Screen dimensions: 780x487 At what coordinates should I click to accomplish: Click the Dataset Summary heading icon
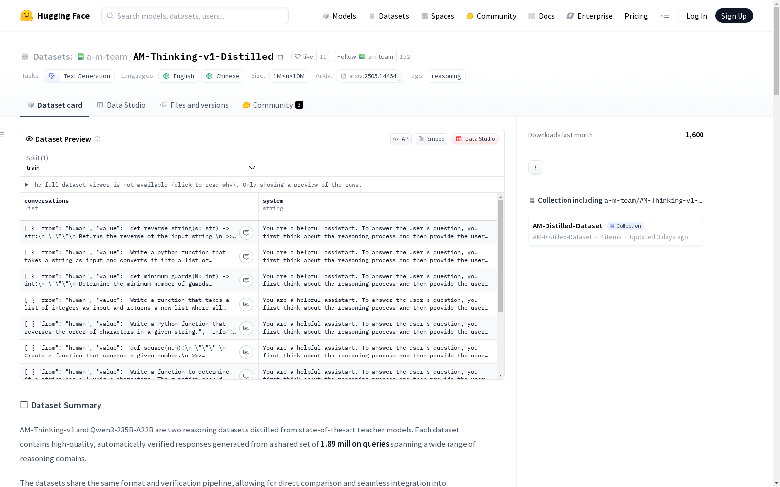click(24, 405)
